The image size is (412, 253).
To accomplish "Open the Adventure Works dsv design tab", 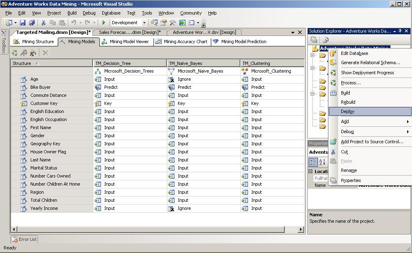I will pos(204,32).
